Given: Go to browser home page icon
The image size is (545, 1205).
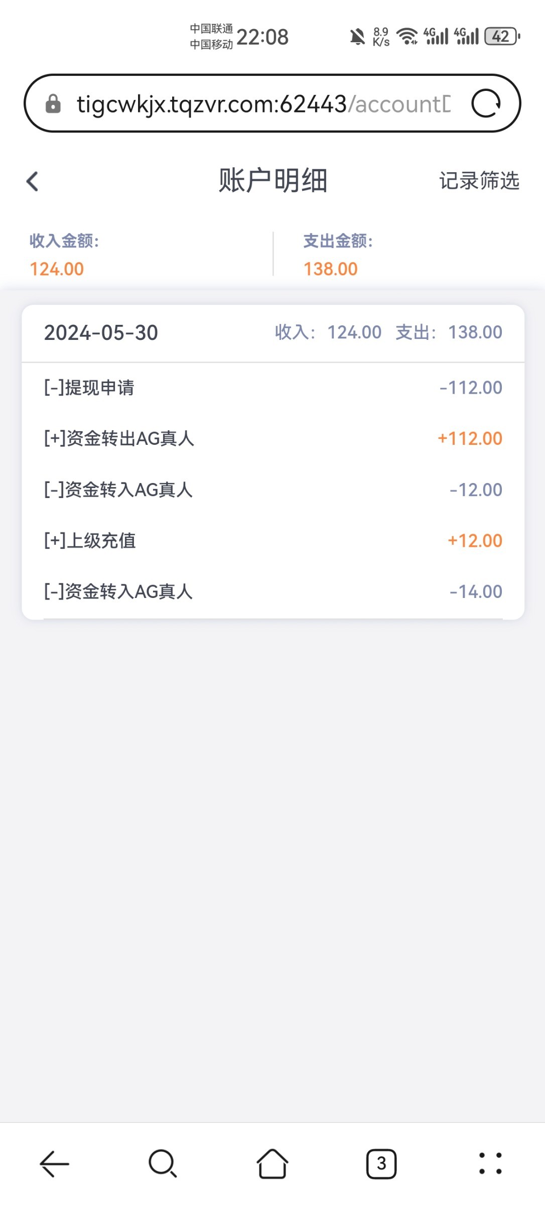Looking at the screenshot, I should point(272,1164).
